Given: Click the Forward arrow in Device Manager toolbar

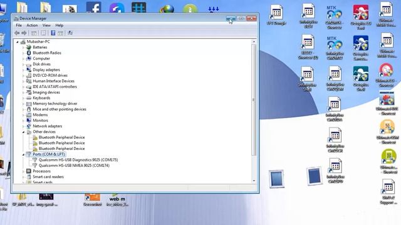Looking at the screenshot, I should click(x=24, y=33).
